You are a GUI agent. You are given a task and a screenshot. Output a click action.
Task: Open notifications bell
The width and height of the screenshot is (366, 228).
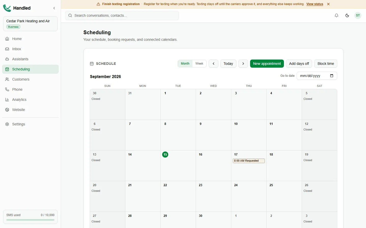coord(337,15)
